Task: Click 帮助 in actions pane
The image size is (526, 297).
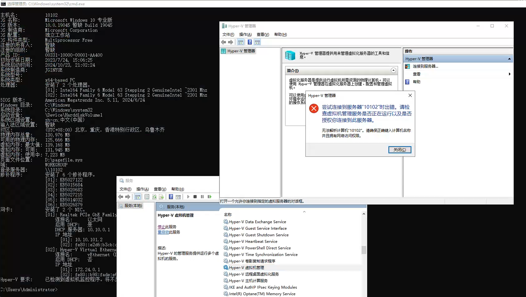Action: pos(417,82)
